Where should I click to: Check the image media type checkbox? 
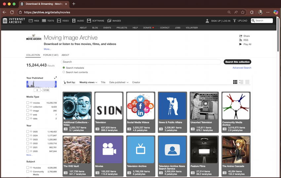pyautogui.click(x=27, y=111)
